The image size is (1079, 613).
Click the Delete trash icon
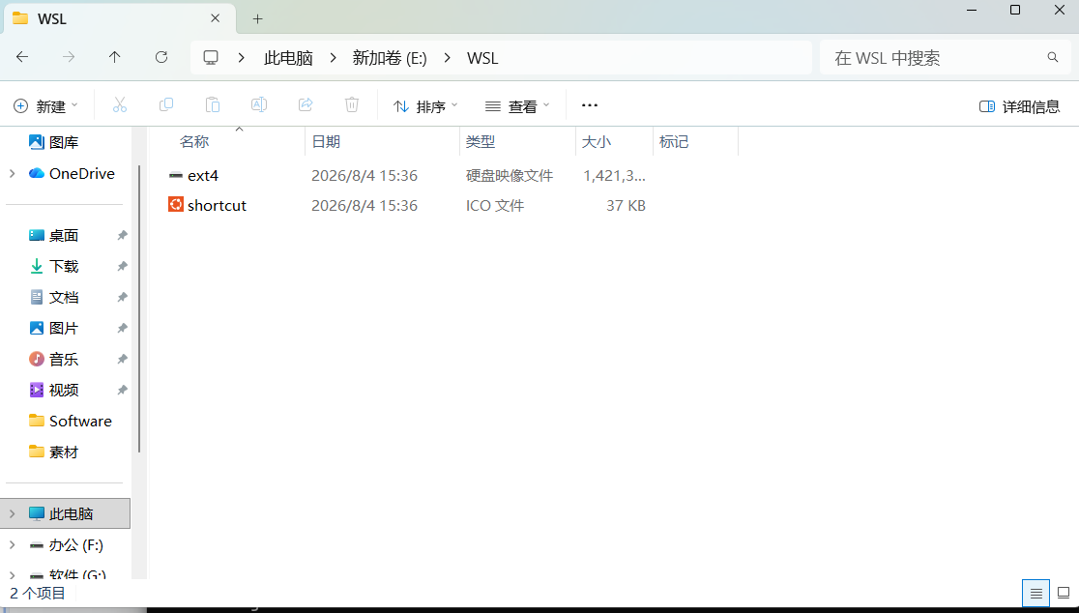[x=352, y=105]
